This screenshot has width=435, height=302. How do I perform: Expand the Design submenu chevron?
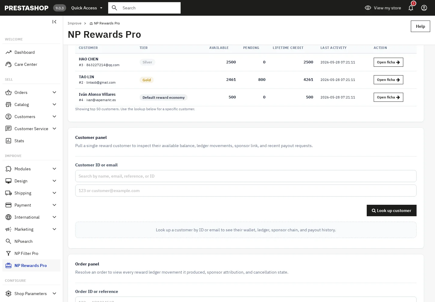pyautogui.click(x=54, y=181)
